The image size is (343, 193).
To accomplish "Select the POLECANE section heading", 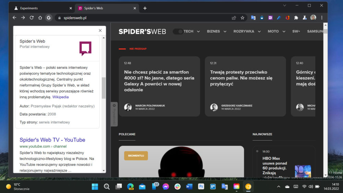I will [x=127, y=134].
